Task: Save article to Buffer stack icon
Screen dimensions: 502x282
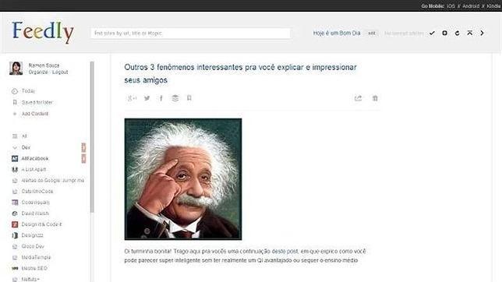Action: coord(175,98)
